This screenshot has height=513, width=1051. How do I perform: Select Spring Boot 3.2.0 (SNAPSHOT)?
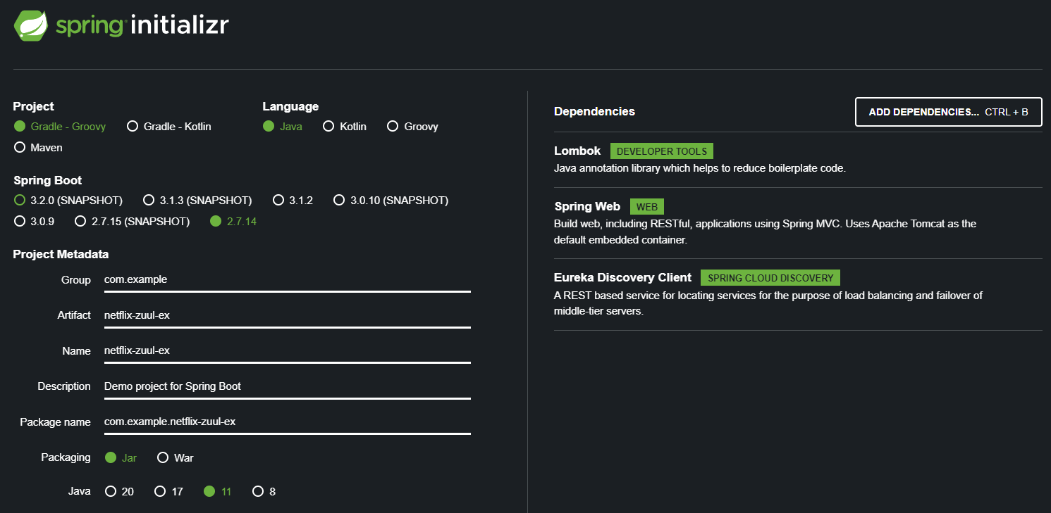click(68, 201)
